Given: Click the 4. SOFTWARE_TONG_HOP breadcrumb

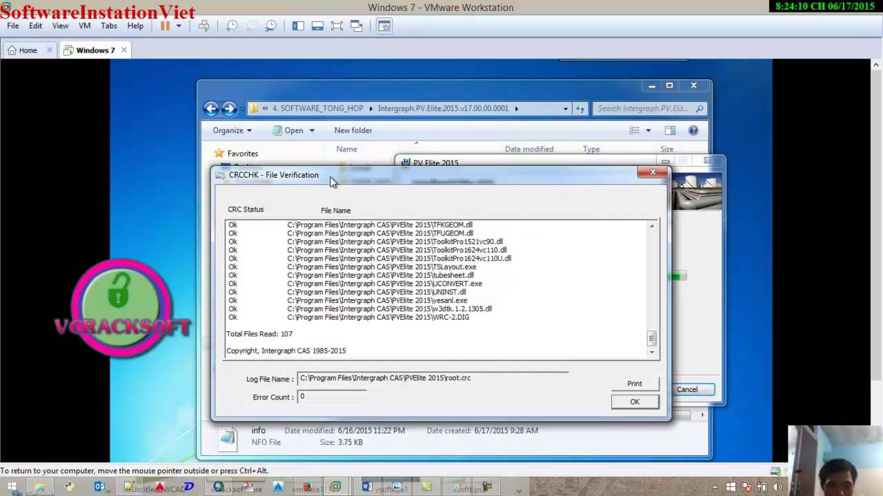Looking at the screenshot, I should click(317, 108).
